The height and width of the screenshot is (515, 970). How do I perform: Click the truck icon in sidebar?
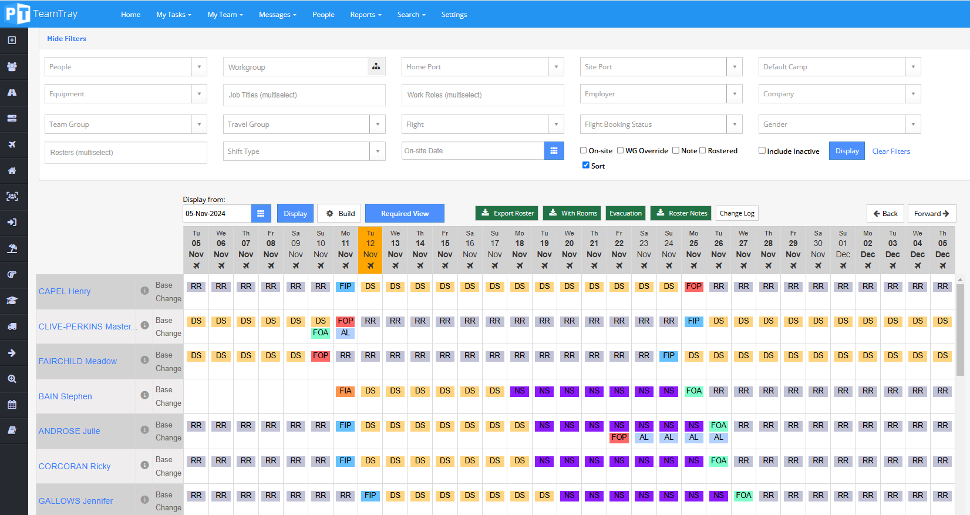point(12,326)
